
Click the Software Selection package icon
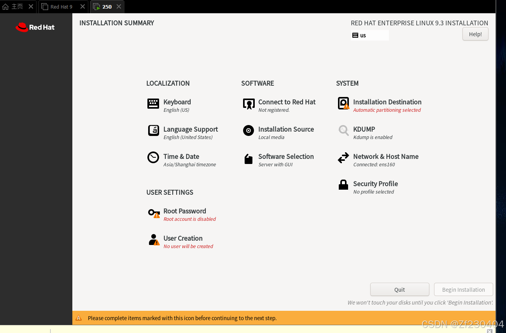pyautogui.click(x=249, y=159)
